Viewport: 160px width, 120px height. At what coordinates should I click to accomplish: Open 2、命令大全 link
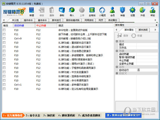[33, 115]
